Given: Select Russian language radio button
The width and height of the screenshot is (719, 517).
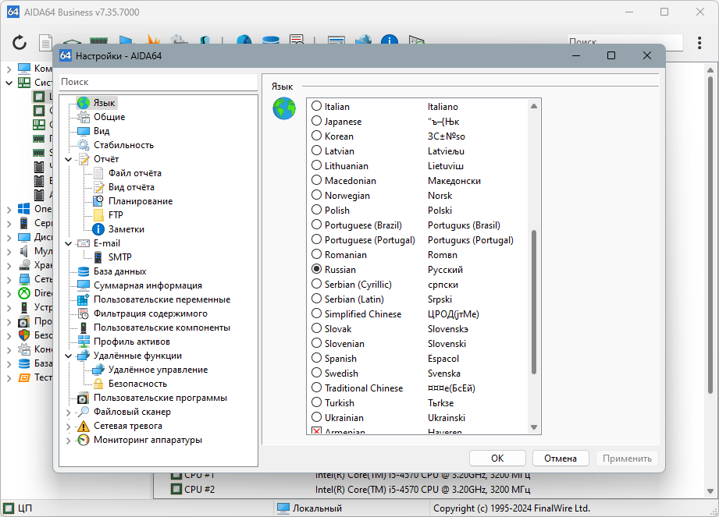Looking at the screenshot, I should tap(316, 269).
